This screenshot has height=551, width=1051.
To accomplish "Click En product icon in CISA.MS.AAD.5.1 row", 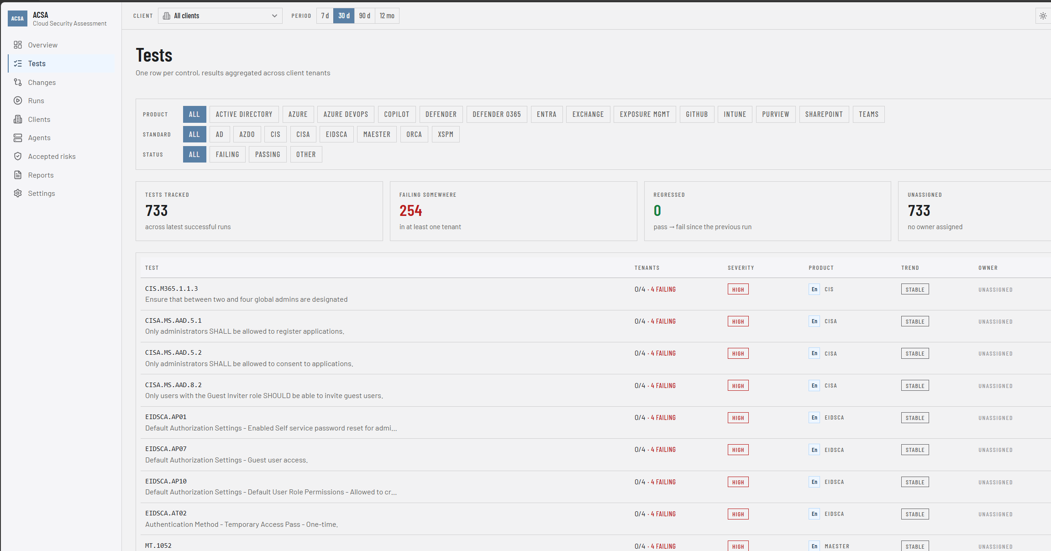I will (814, 321).
